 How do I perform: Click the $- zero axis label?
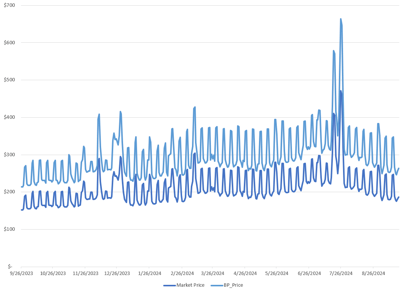tap(10, 266)
